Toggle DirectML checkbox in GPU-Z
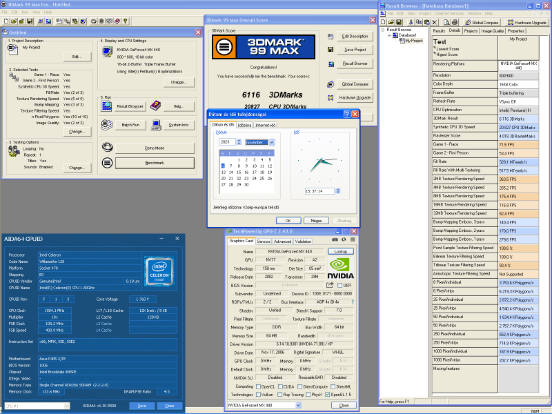Image resolution: width=552 pixels, height=414 pixels. (x=333, y=386)
